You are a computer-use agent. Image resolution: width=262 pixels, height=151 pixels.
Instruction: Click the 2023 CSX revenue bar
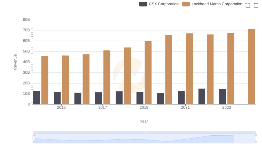[x=223, y=97]
